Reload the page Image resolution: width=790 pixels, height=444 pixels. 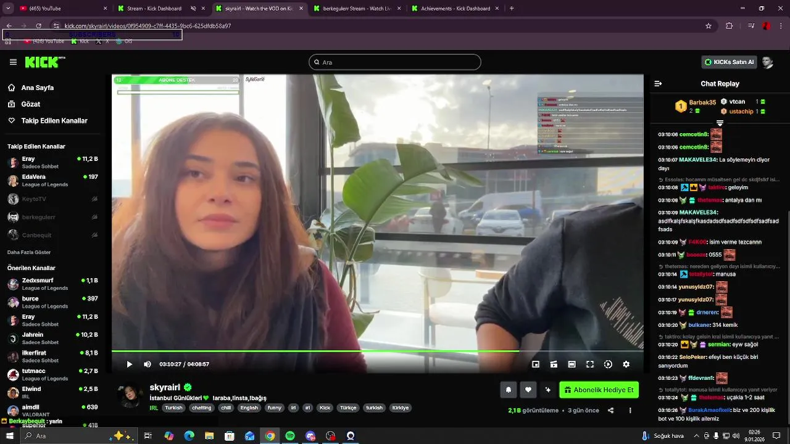(x=38, y=26)
